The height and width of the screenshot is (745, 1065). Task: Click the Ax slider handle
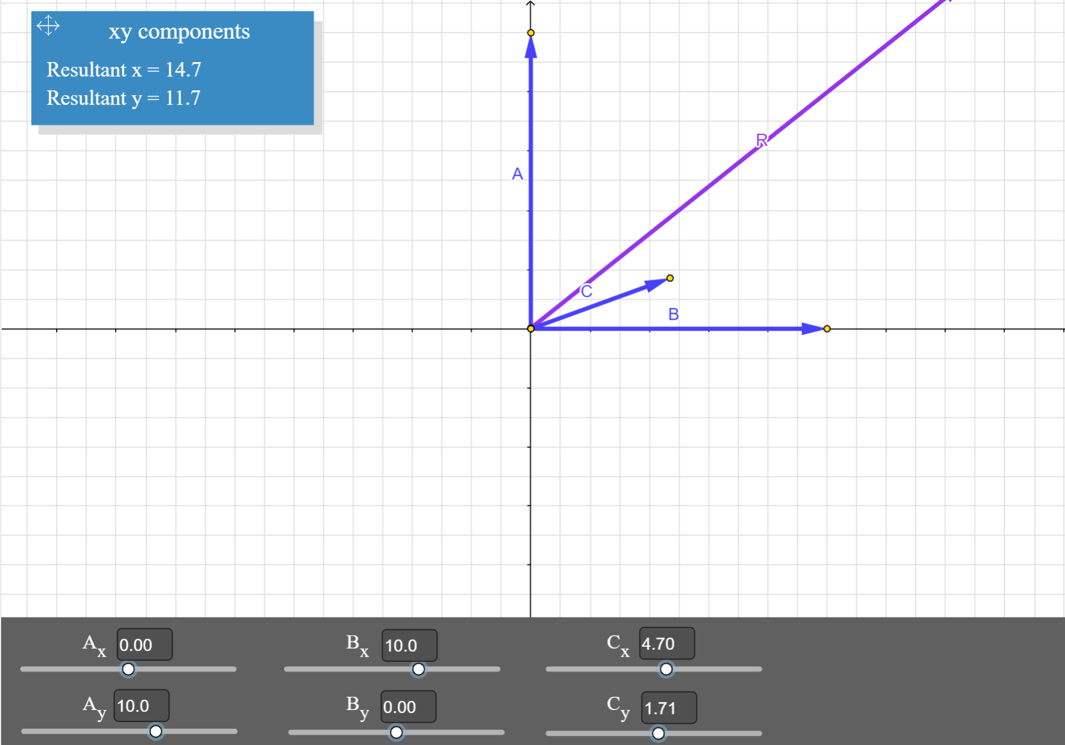tap(129, 669)
